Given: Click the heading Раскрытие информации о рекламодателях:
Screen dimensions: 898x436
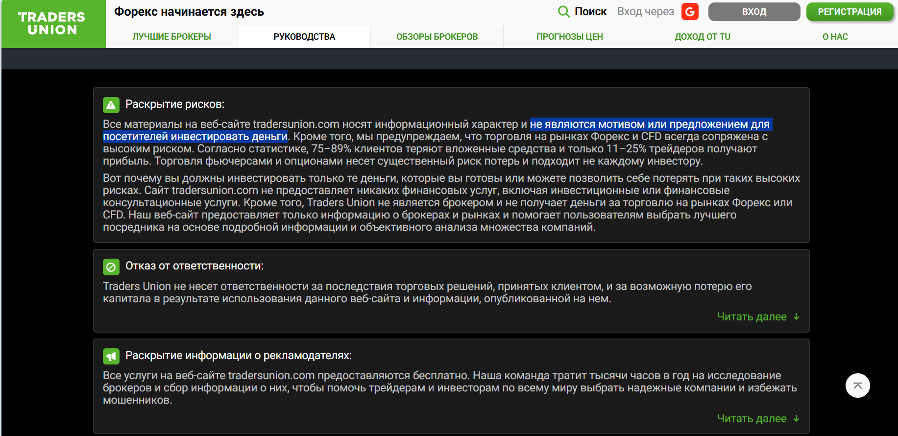Looking at the screenshot, I should point(239,355).
